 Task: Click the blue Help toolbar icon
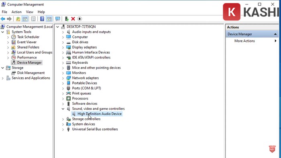point(42,19)
